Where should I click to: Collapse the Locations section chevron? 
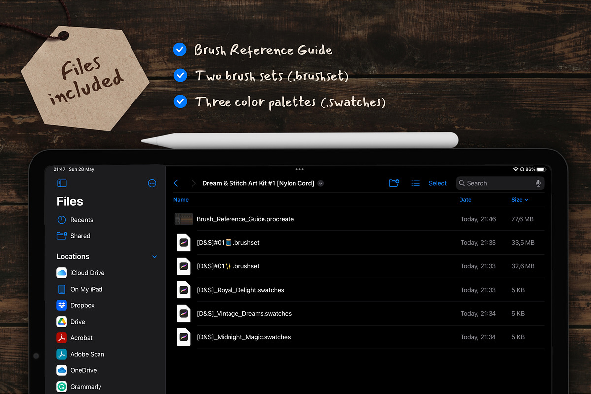[x=154, y=257]
